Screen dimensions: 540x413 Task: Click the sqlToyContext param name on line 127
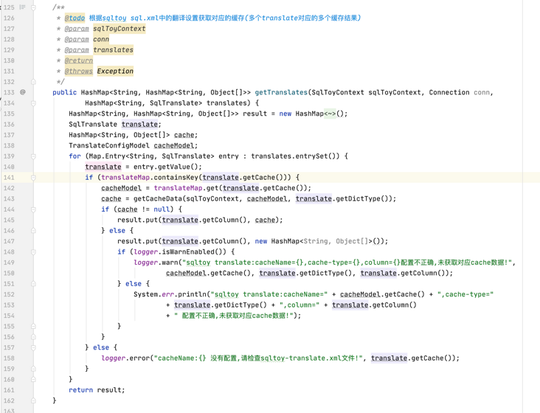point(120,29)
